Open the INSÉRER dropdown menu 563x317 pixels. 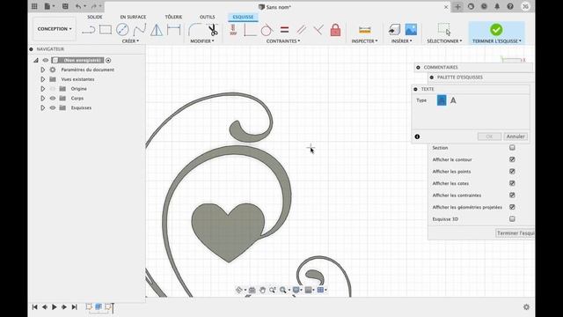402,41
